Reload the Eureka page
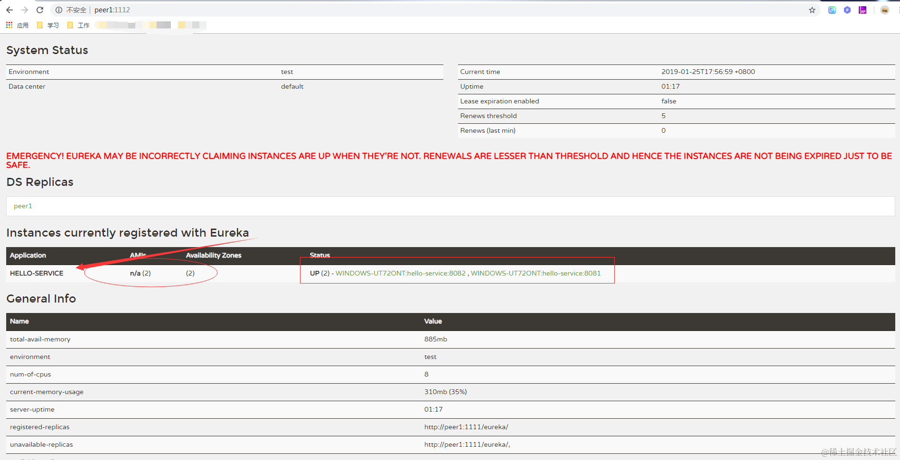This screenshot has width=900, height=460. click(40, 10)
